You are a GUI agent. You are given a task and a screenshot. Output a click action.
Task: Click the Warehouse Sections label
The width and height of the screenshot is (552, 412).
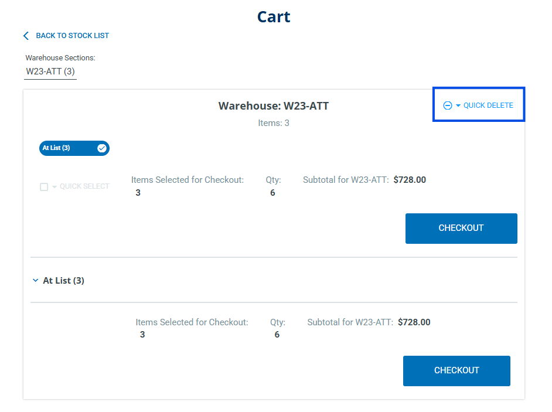click(x=60, y=58)
